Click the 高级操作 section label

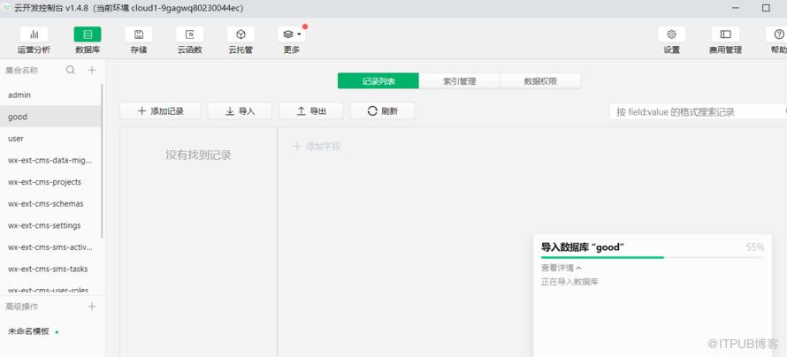[x=21, y=307]
